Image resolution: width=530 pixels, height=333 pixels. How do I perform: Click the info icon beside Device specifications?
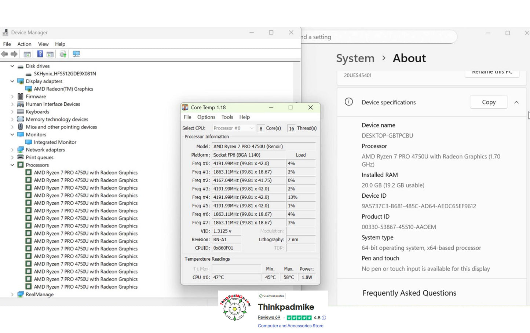[x=349, y=102]
